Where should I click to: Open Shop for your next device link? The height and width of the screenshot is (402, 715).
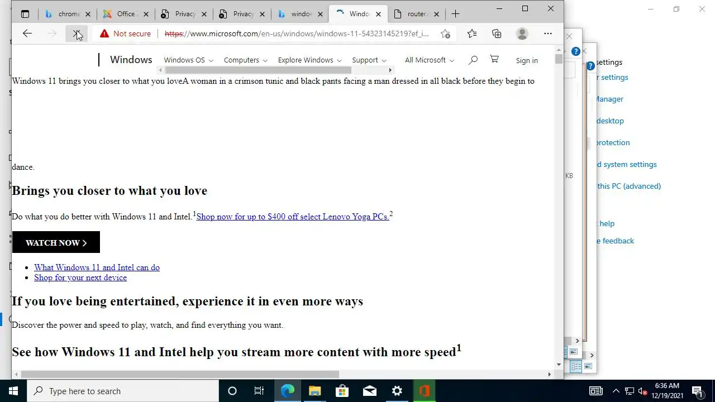pos(80,277)
